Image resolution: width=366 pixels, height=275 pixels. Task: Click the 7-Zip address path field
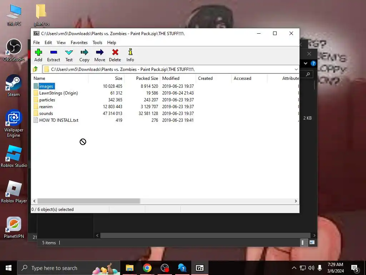(171, 69)
